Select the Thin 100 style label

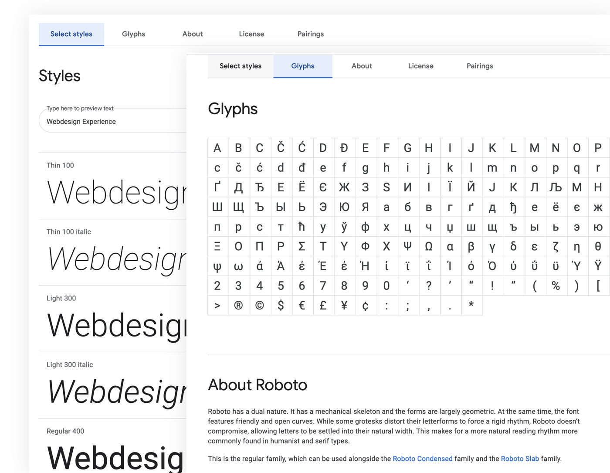click(60, 165)
